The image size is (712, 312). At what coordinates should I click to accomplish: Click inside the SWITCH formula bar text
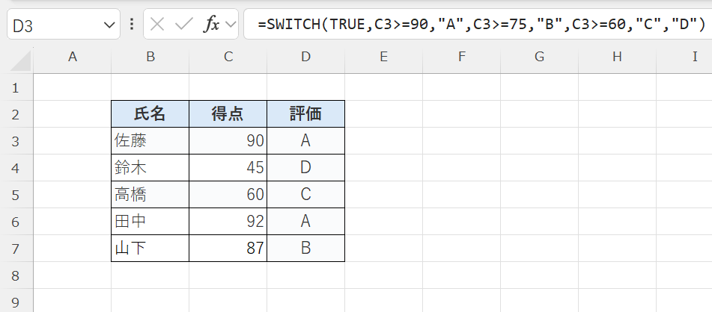481,25
